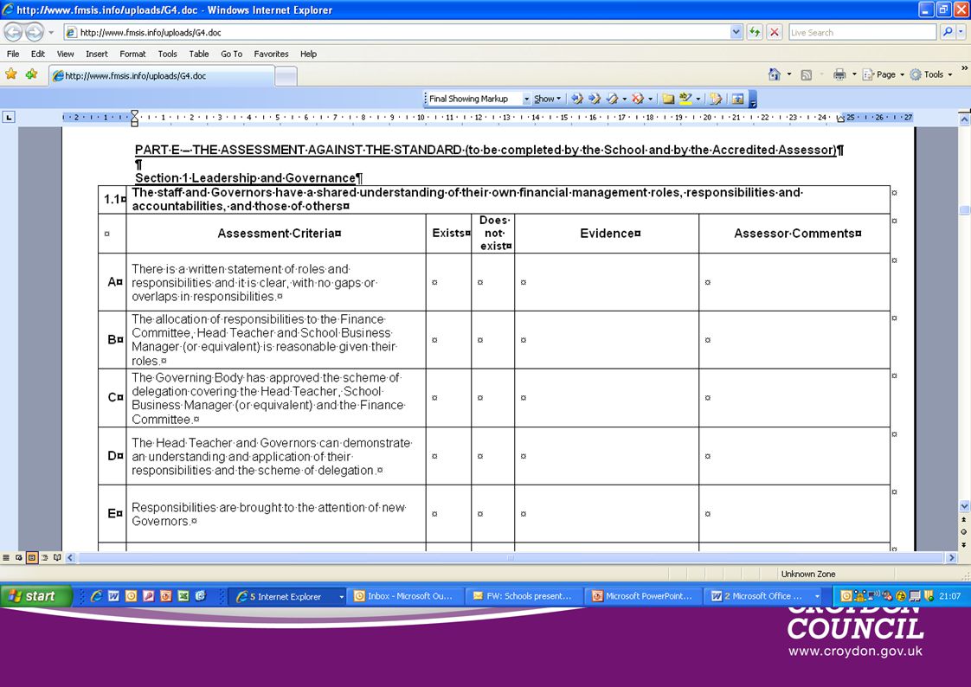Click the tab selector box left of ruler
The image size is (971, 687).
pyautogui.click(x=9, y=117)
